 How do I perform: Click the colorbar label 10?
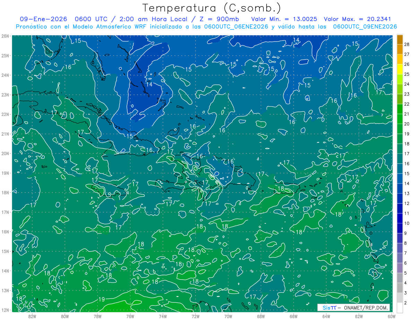click(x=407, y=223)
